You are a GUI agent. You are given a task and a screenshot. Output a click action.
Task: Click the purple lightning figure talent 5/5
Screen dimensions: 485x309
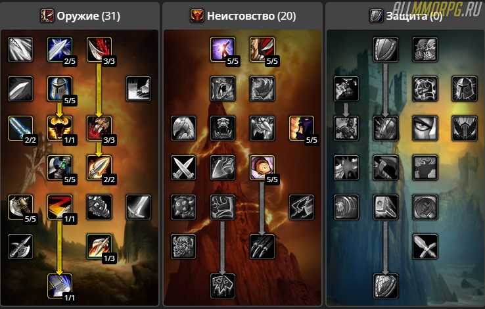223,49
